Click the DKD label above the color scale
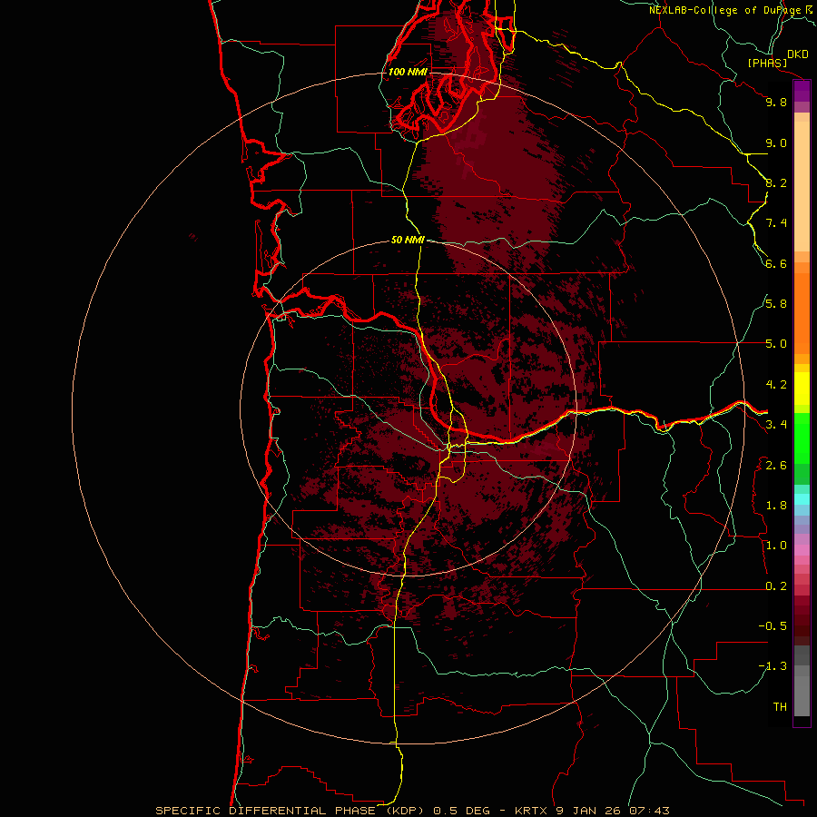 coord(798,54)
